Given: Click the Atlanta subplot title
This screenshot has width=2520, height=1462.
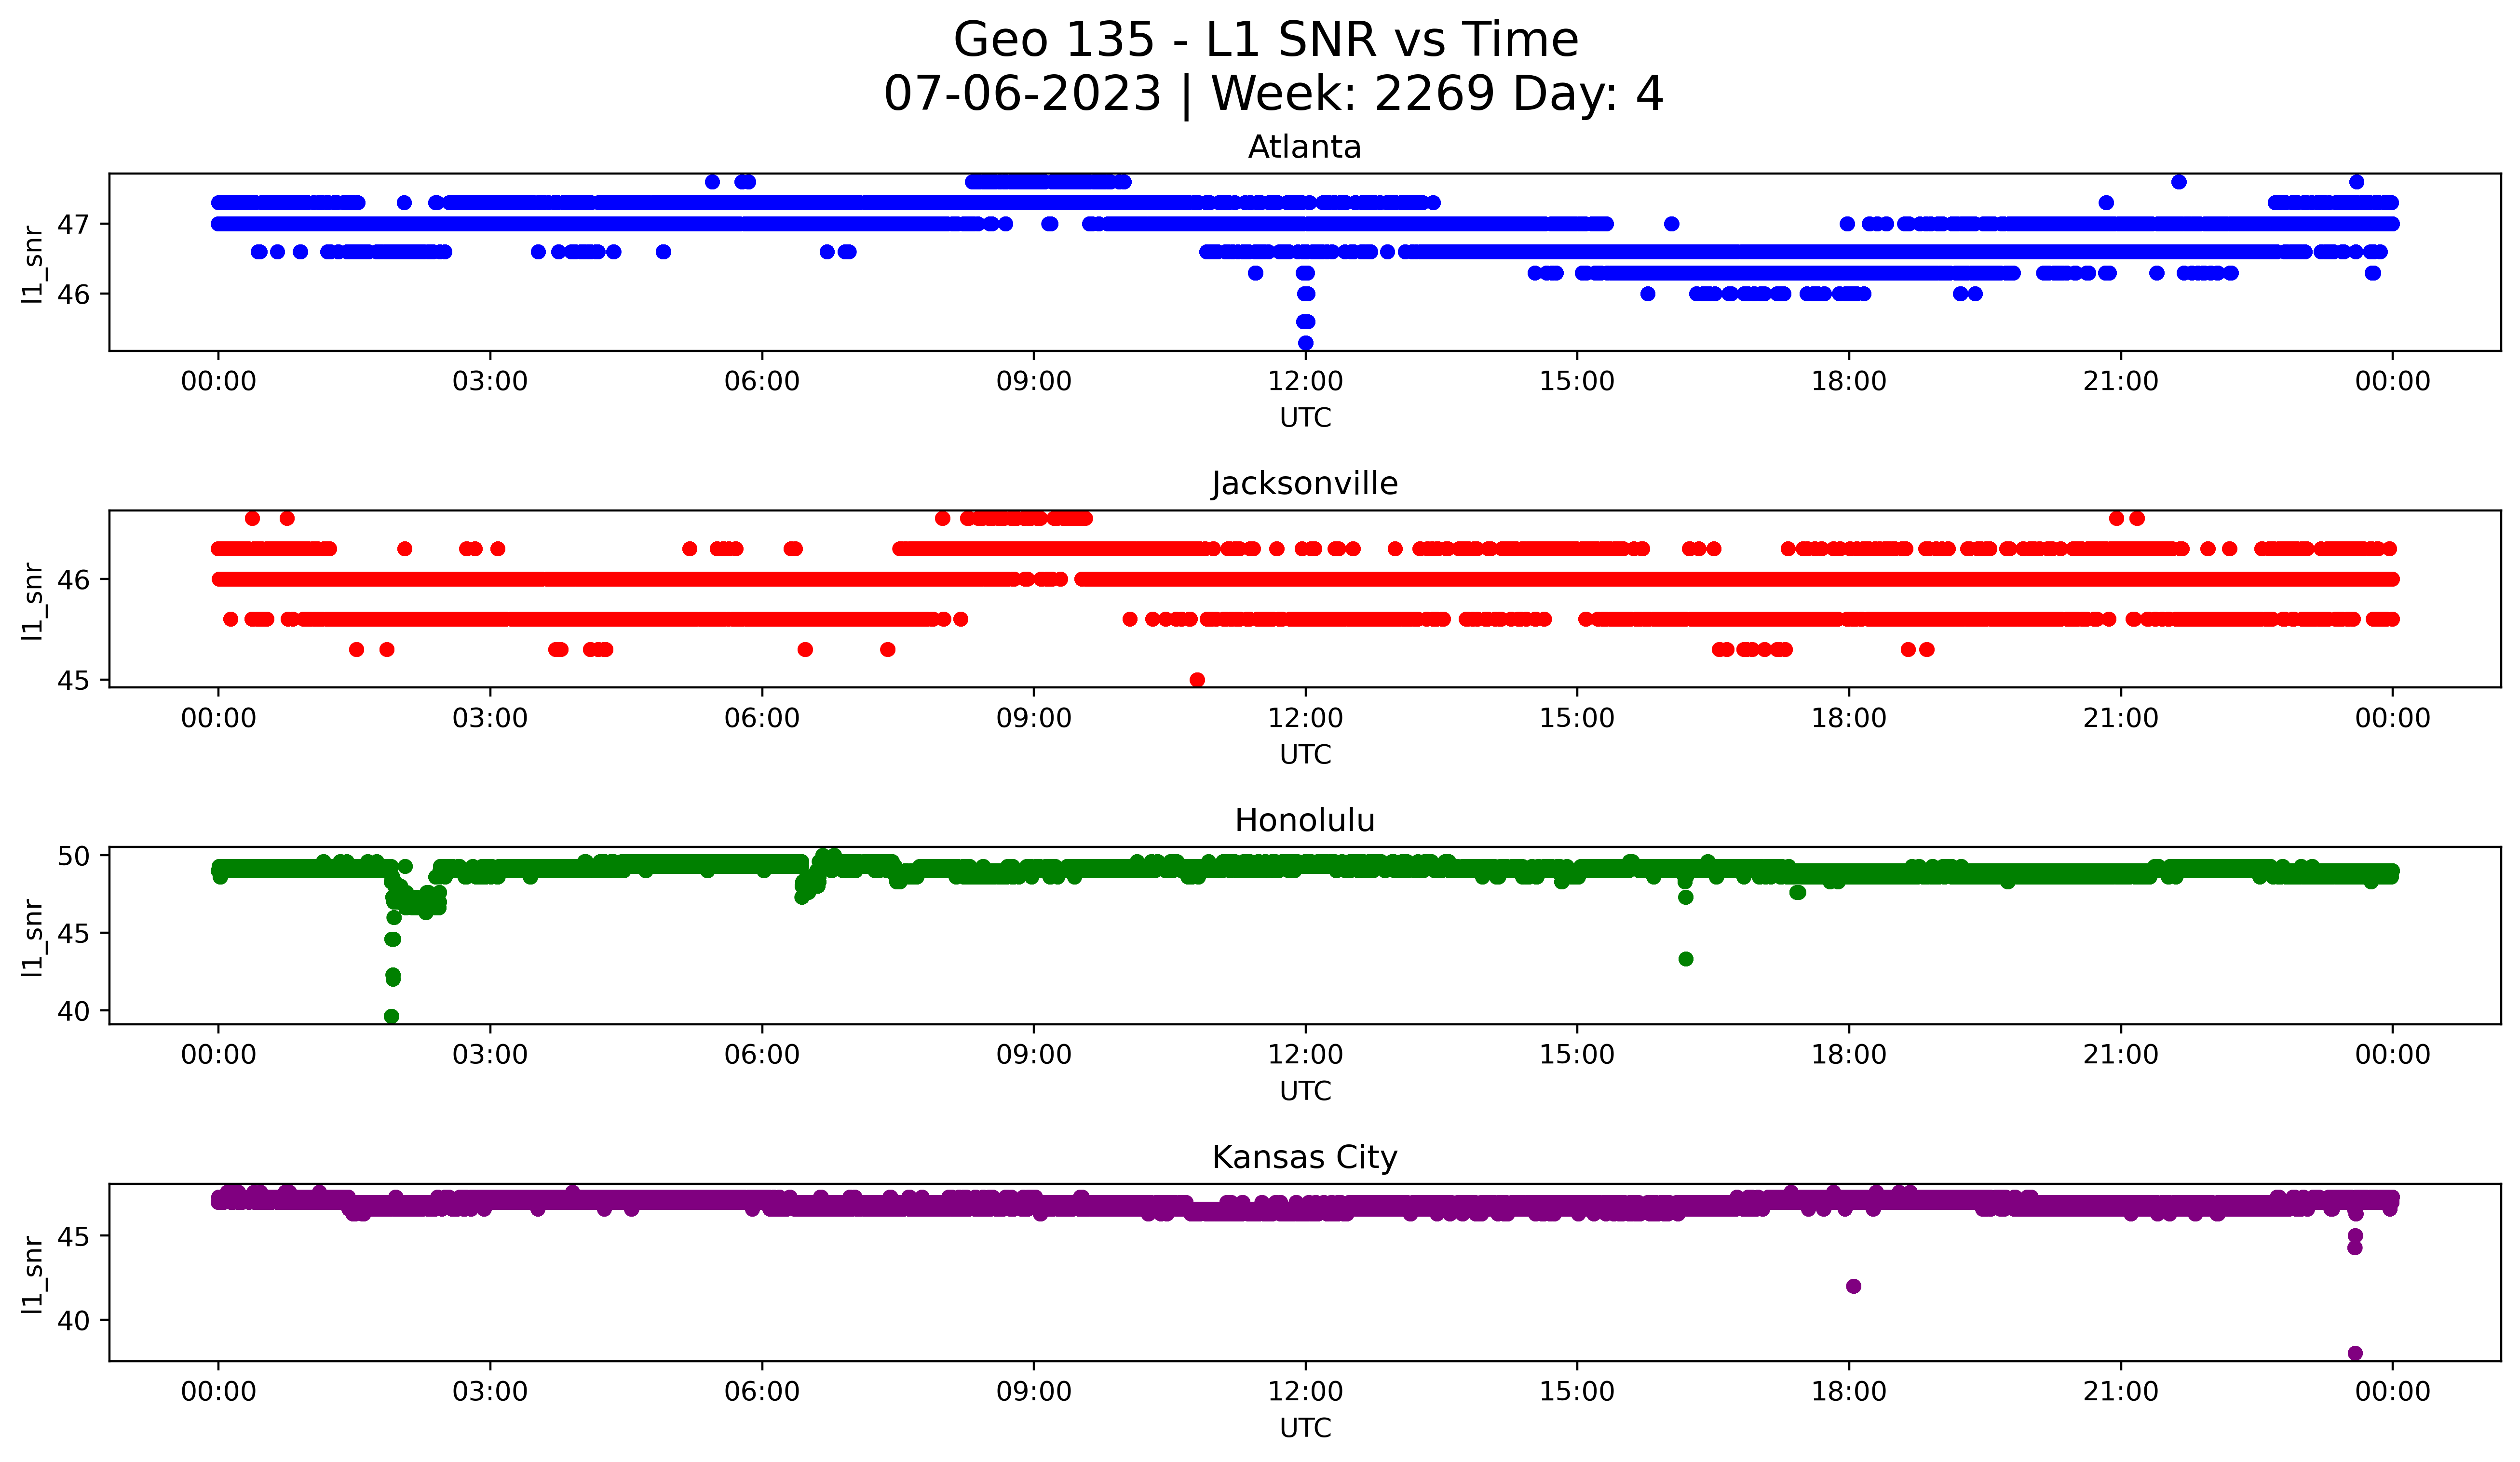Looking at the screenshot, I should [x=1304, y=147].
